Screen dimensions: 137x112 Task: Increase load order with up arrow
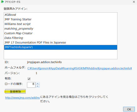point(38,84)
